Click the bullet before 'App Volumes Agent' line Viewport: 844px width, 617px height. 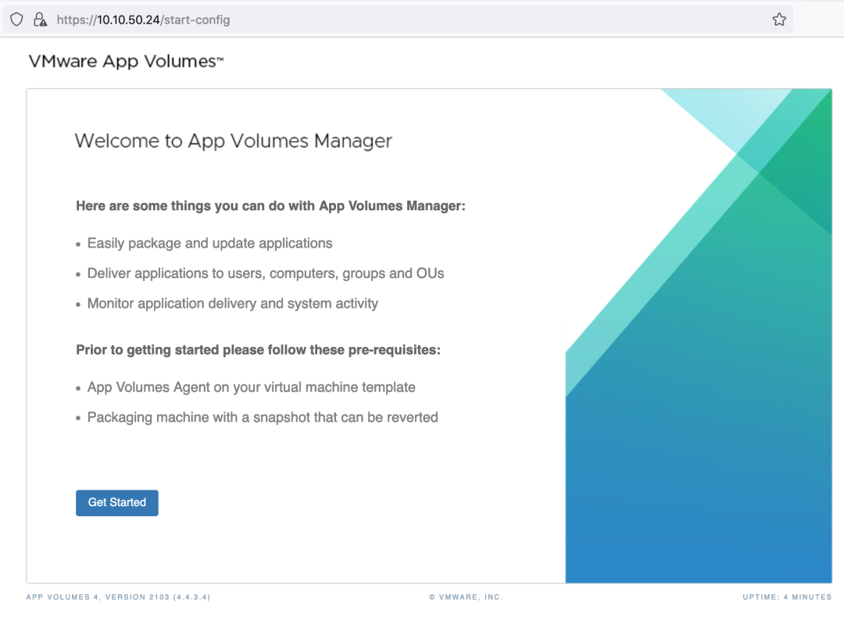[x=78, y=388]
